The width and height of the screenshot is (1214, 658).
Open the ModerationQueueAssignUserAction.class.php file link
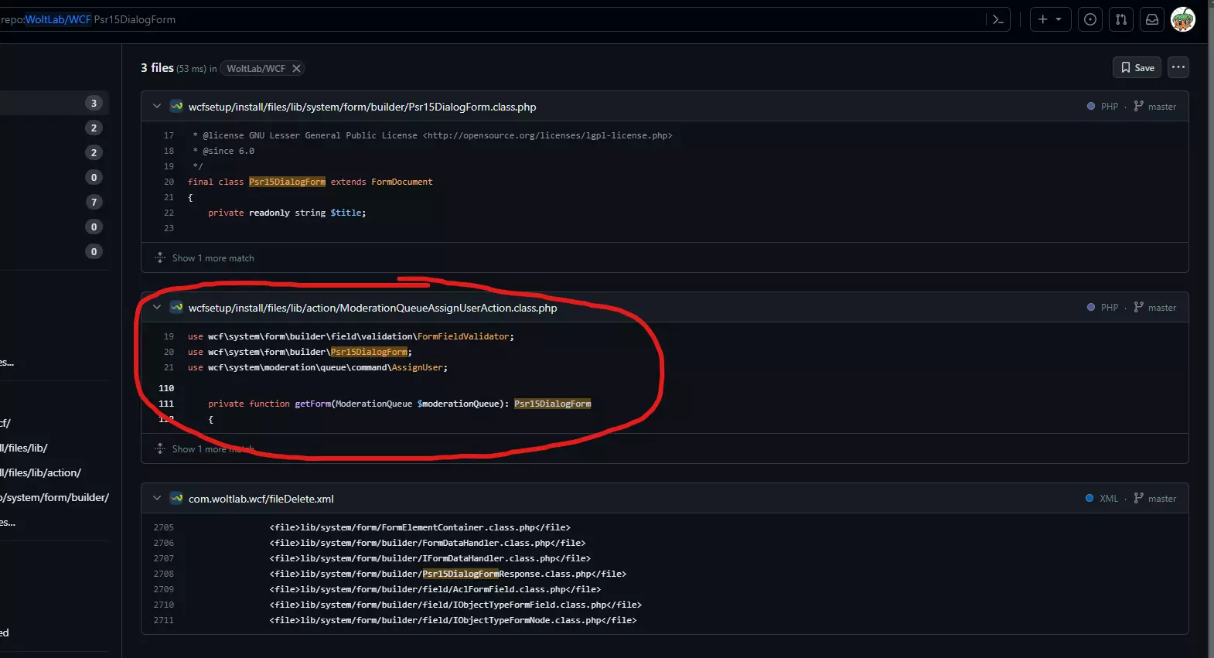point(373,308)
